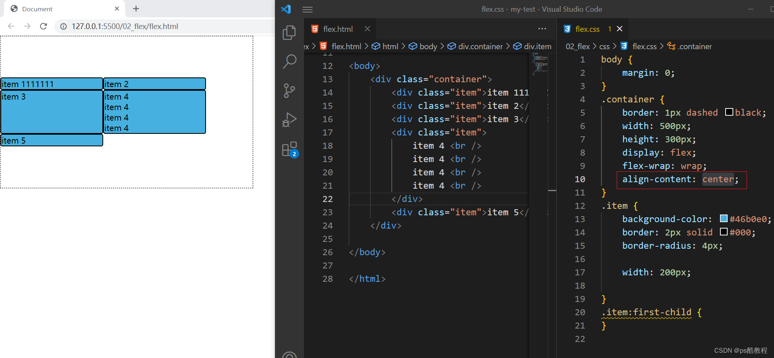Click line number 22 in flex.html
The image size is (774, 358).
coord(327,199)
